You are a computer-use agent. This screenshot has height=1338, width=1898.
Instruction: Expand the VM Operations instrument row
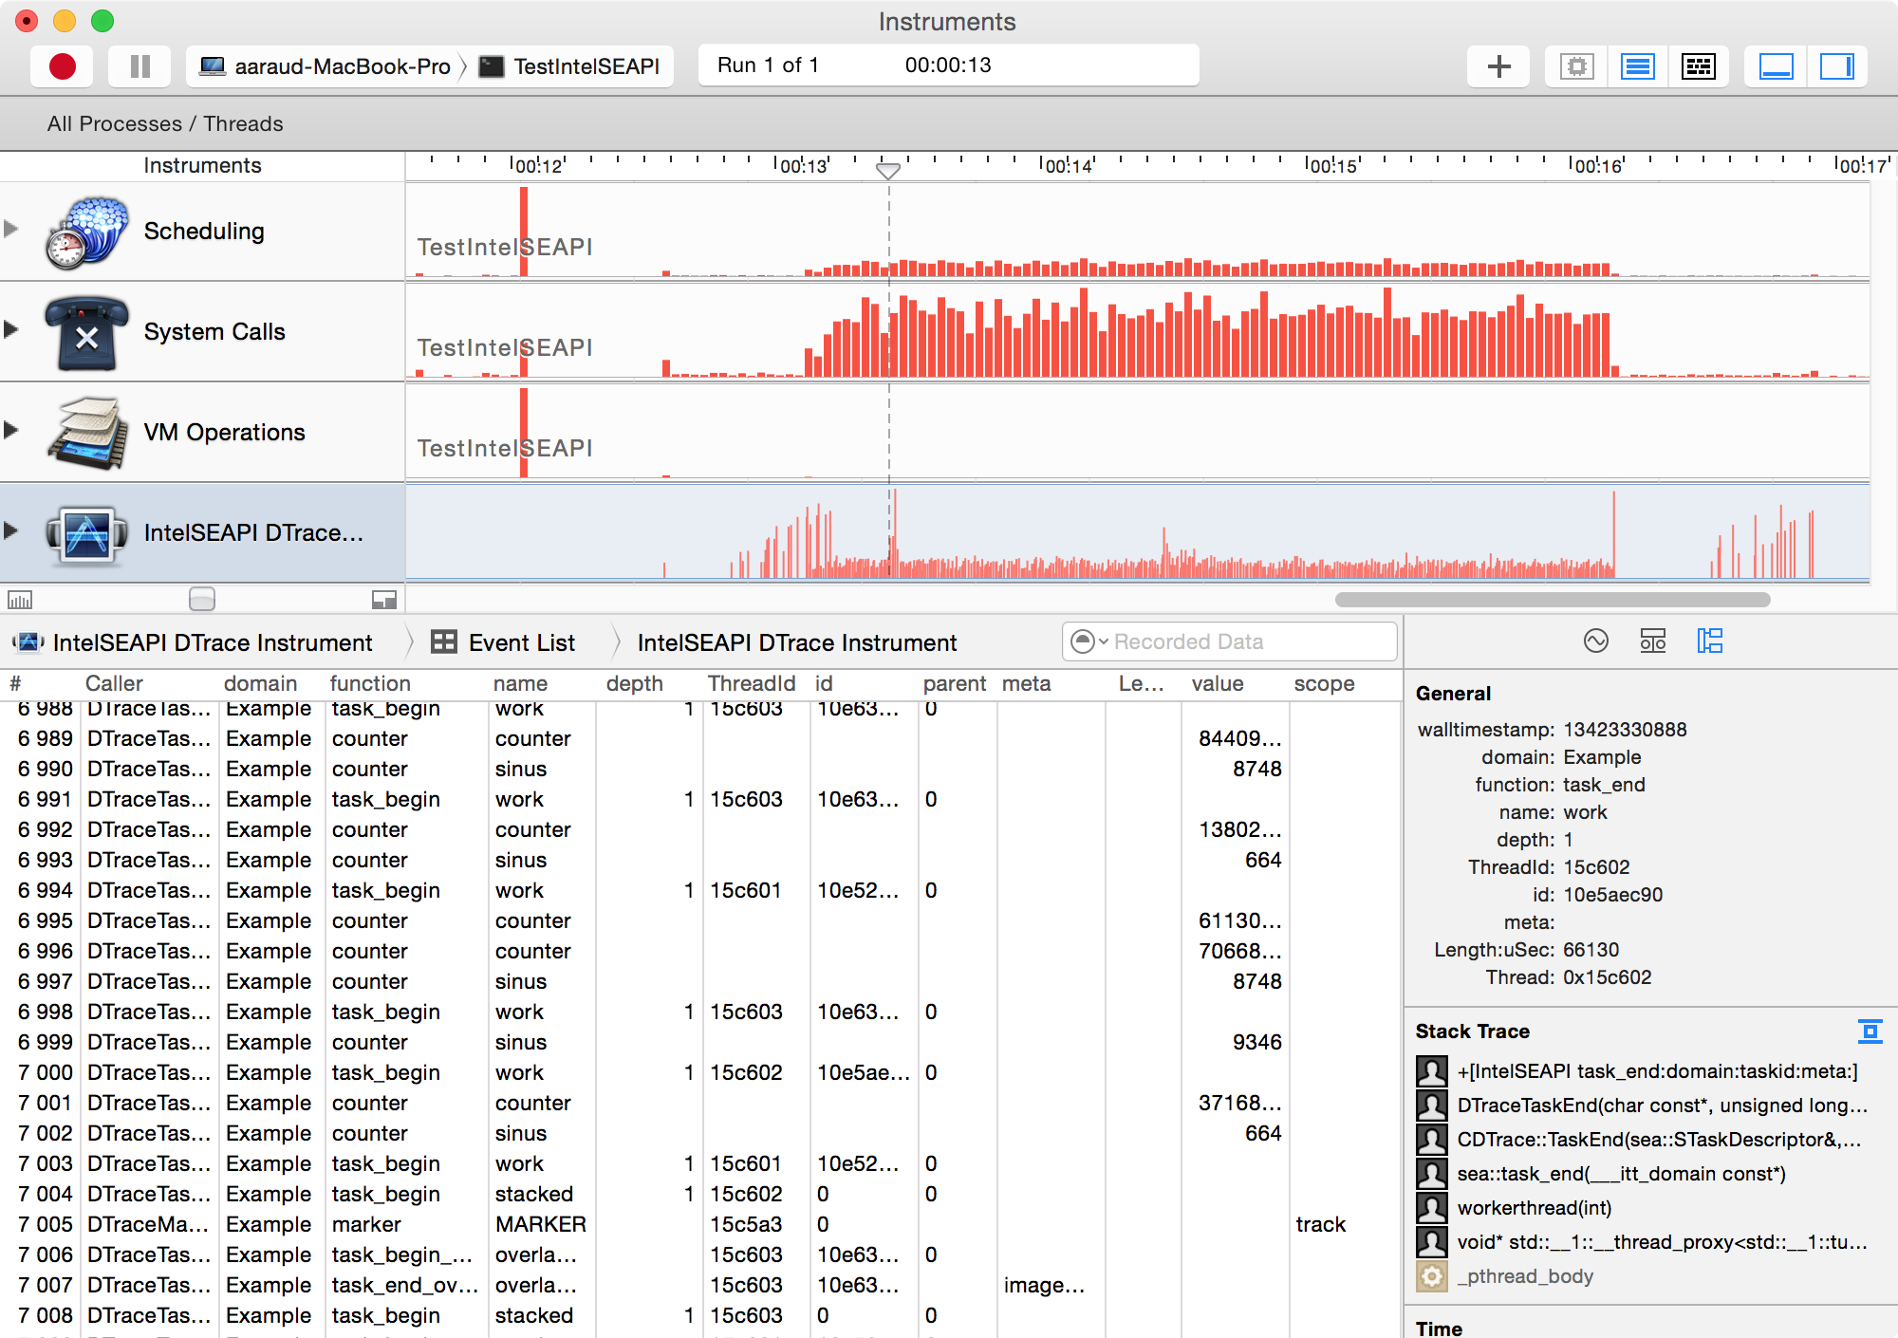[11, 430]
